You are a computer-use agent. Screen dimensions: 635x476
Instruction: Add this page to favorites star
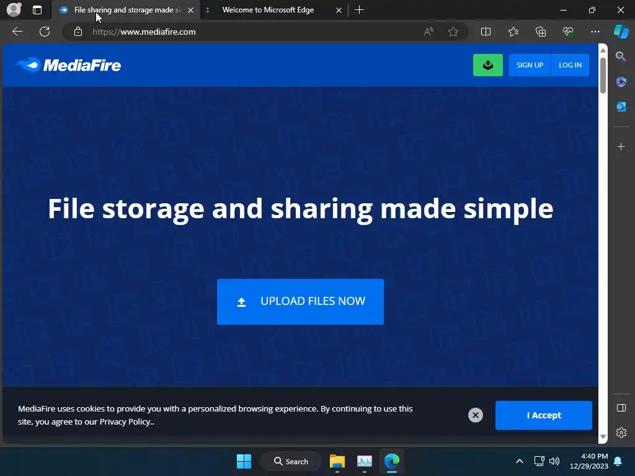click(453, 32)
